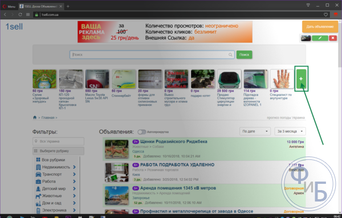Open За 3 месяца period dropdown
Viewport: 342px width, 218px height.
(290, 131)
